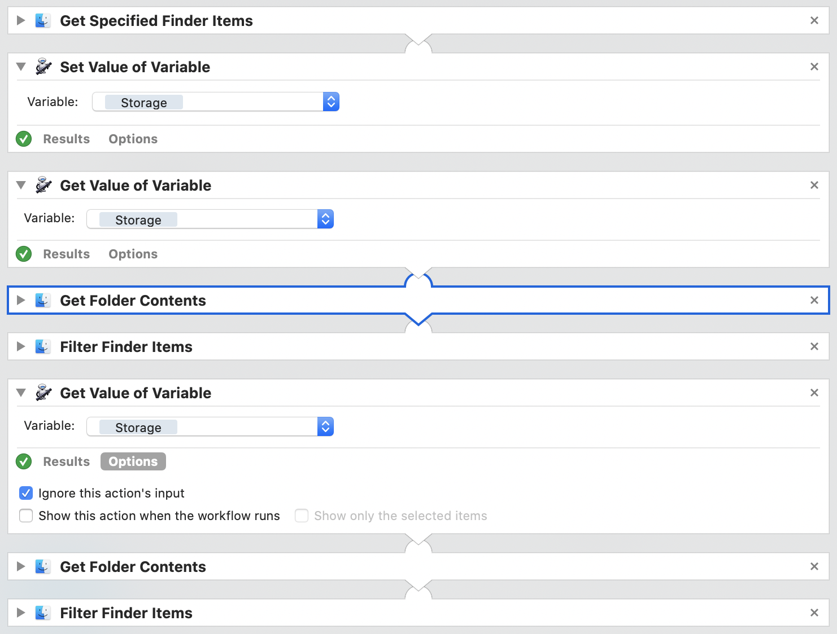Viewport: 837px width, 634px height.
Task: Open the variable selector in the lower Get Value action
Action: [325, 426]
